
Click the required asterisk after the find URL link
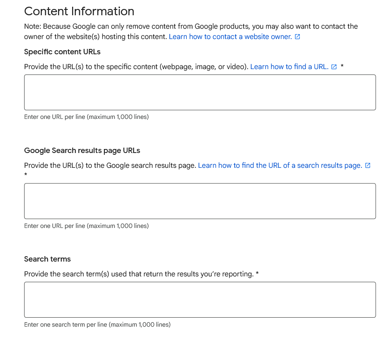[342, 66]
